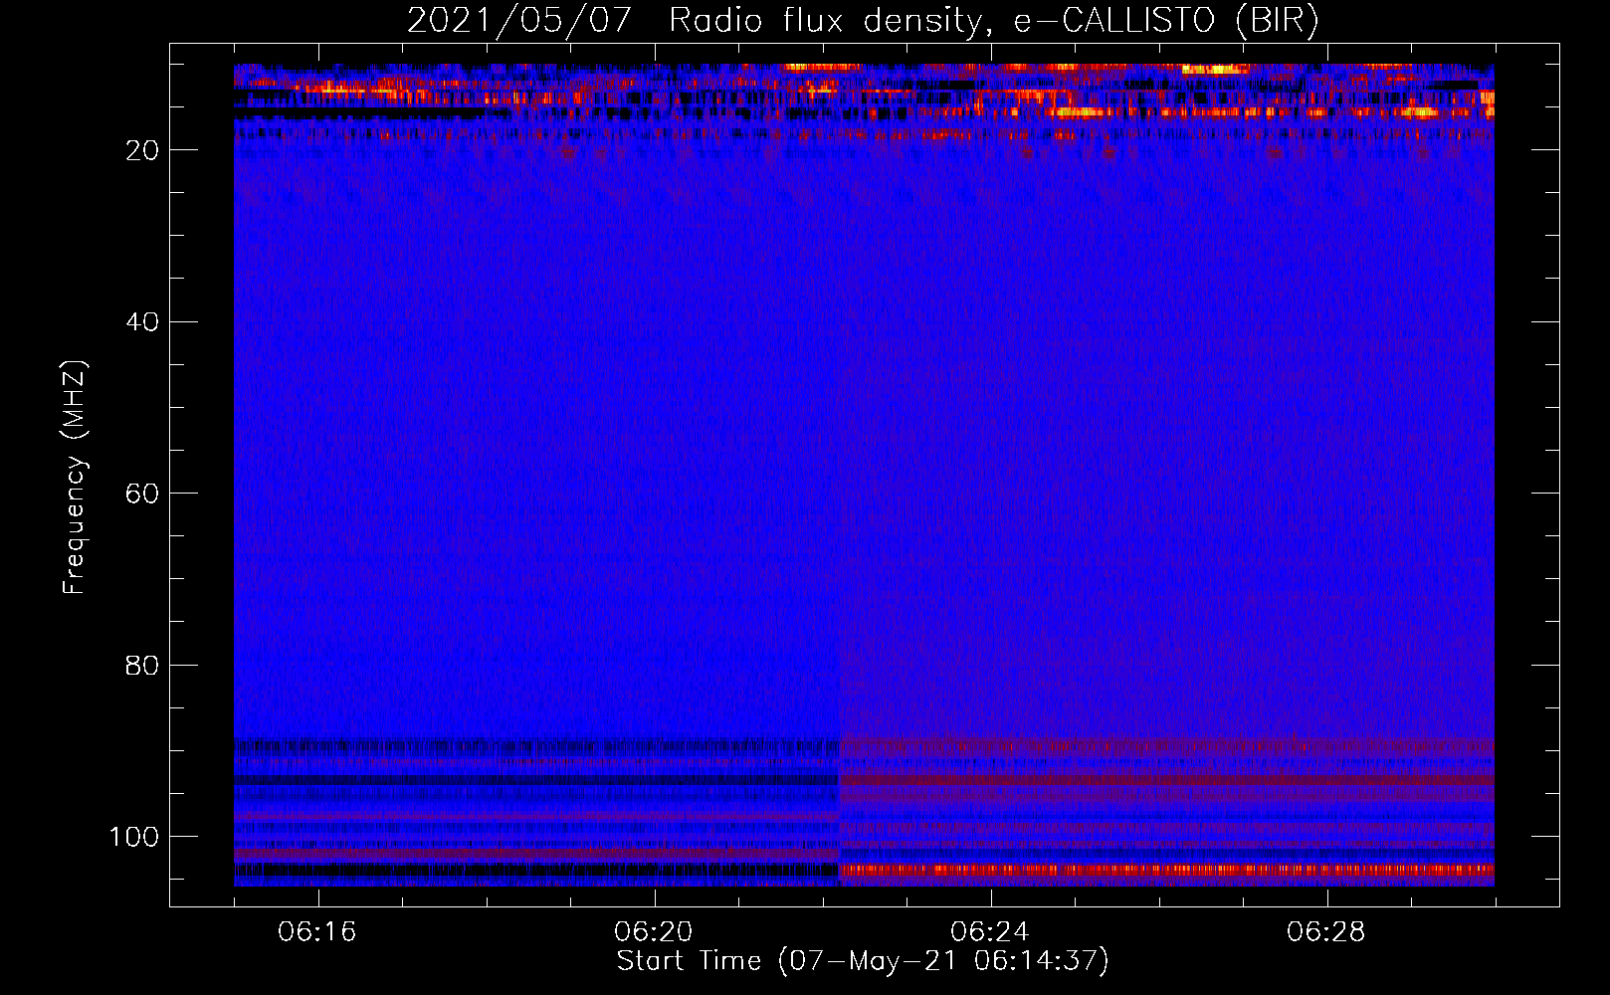Click the 40 MHz frequency tick label
1610x995 pixels.
click(143, 321)
